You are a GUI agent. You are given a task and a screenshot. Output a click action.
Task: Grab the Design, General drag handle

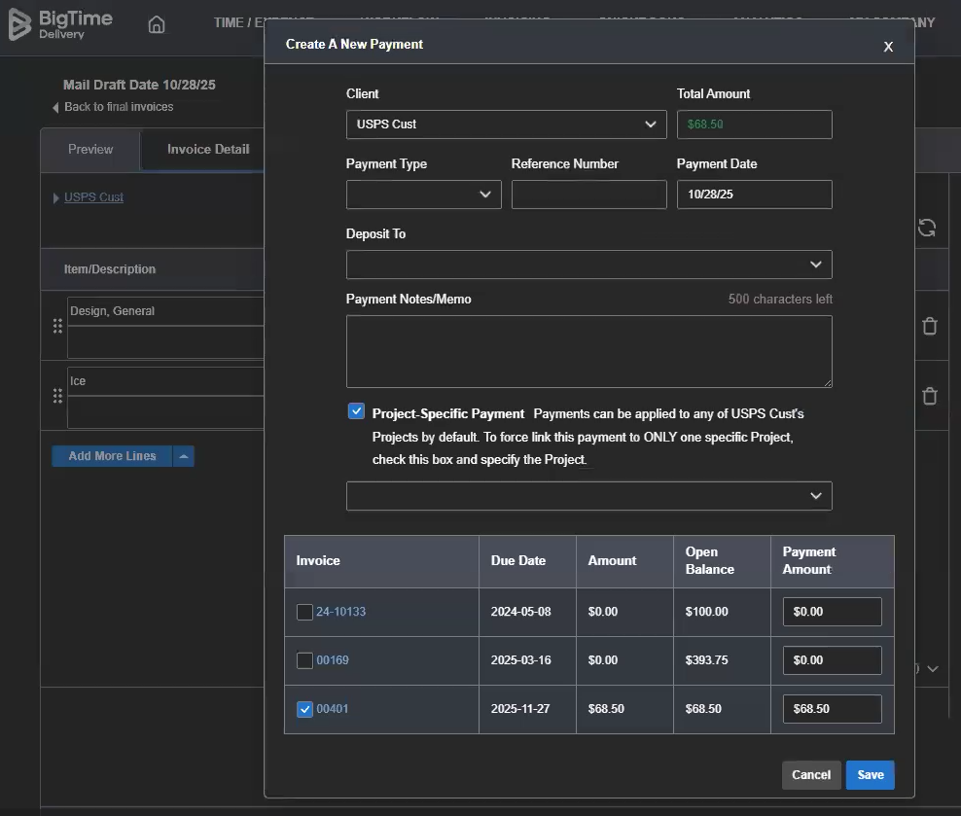(x=57, y=326)
